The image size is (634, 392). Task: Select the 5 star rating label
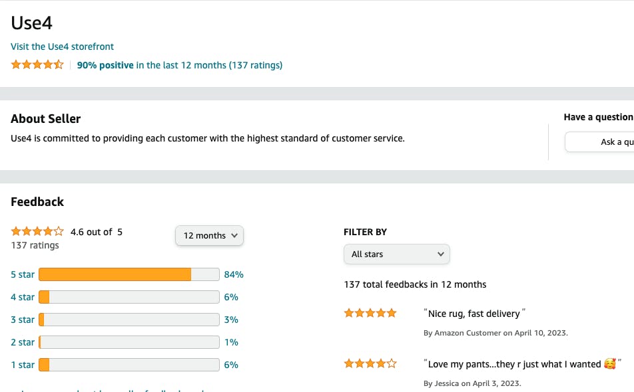click(23, 274)
